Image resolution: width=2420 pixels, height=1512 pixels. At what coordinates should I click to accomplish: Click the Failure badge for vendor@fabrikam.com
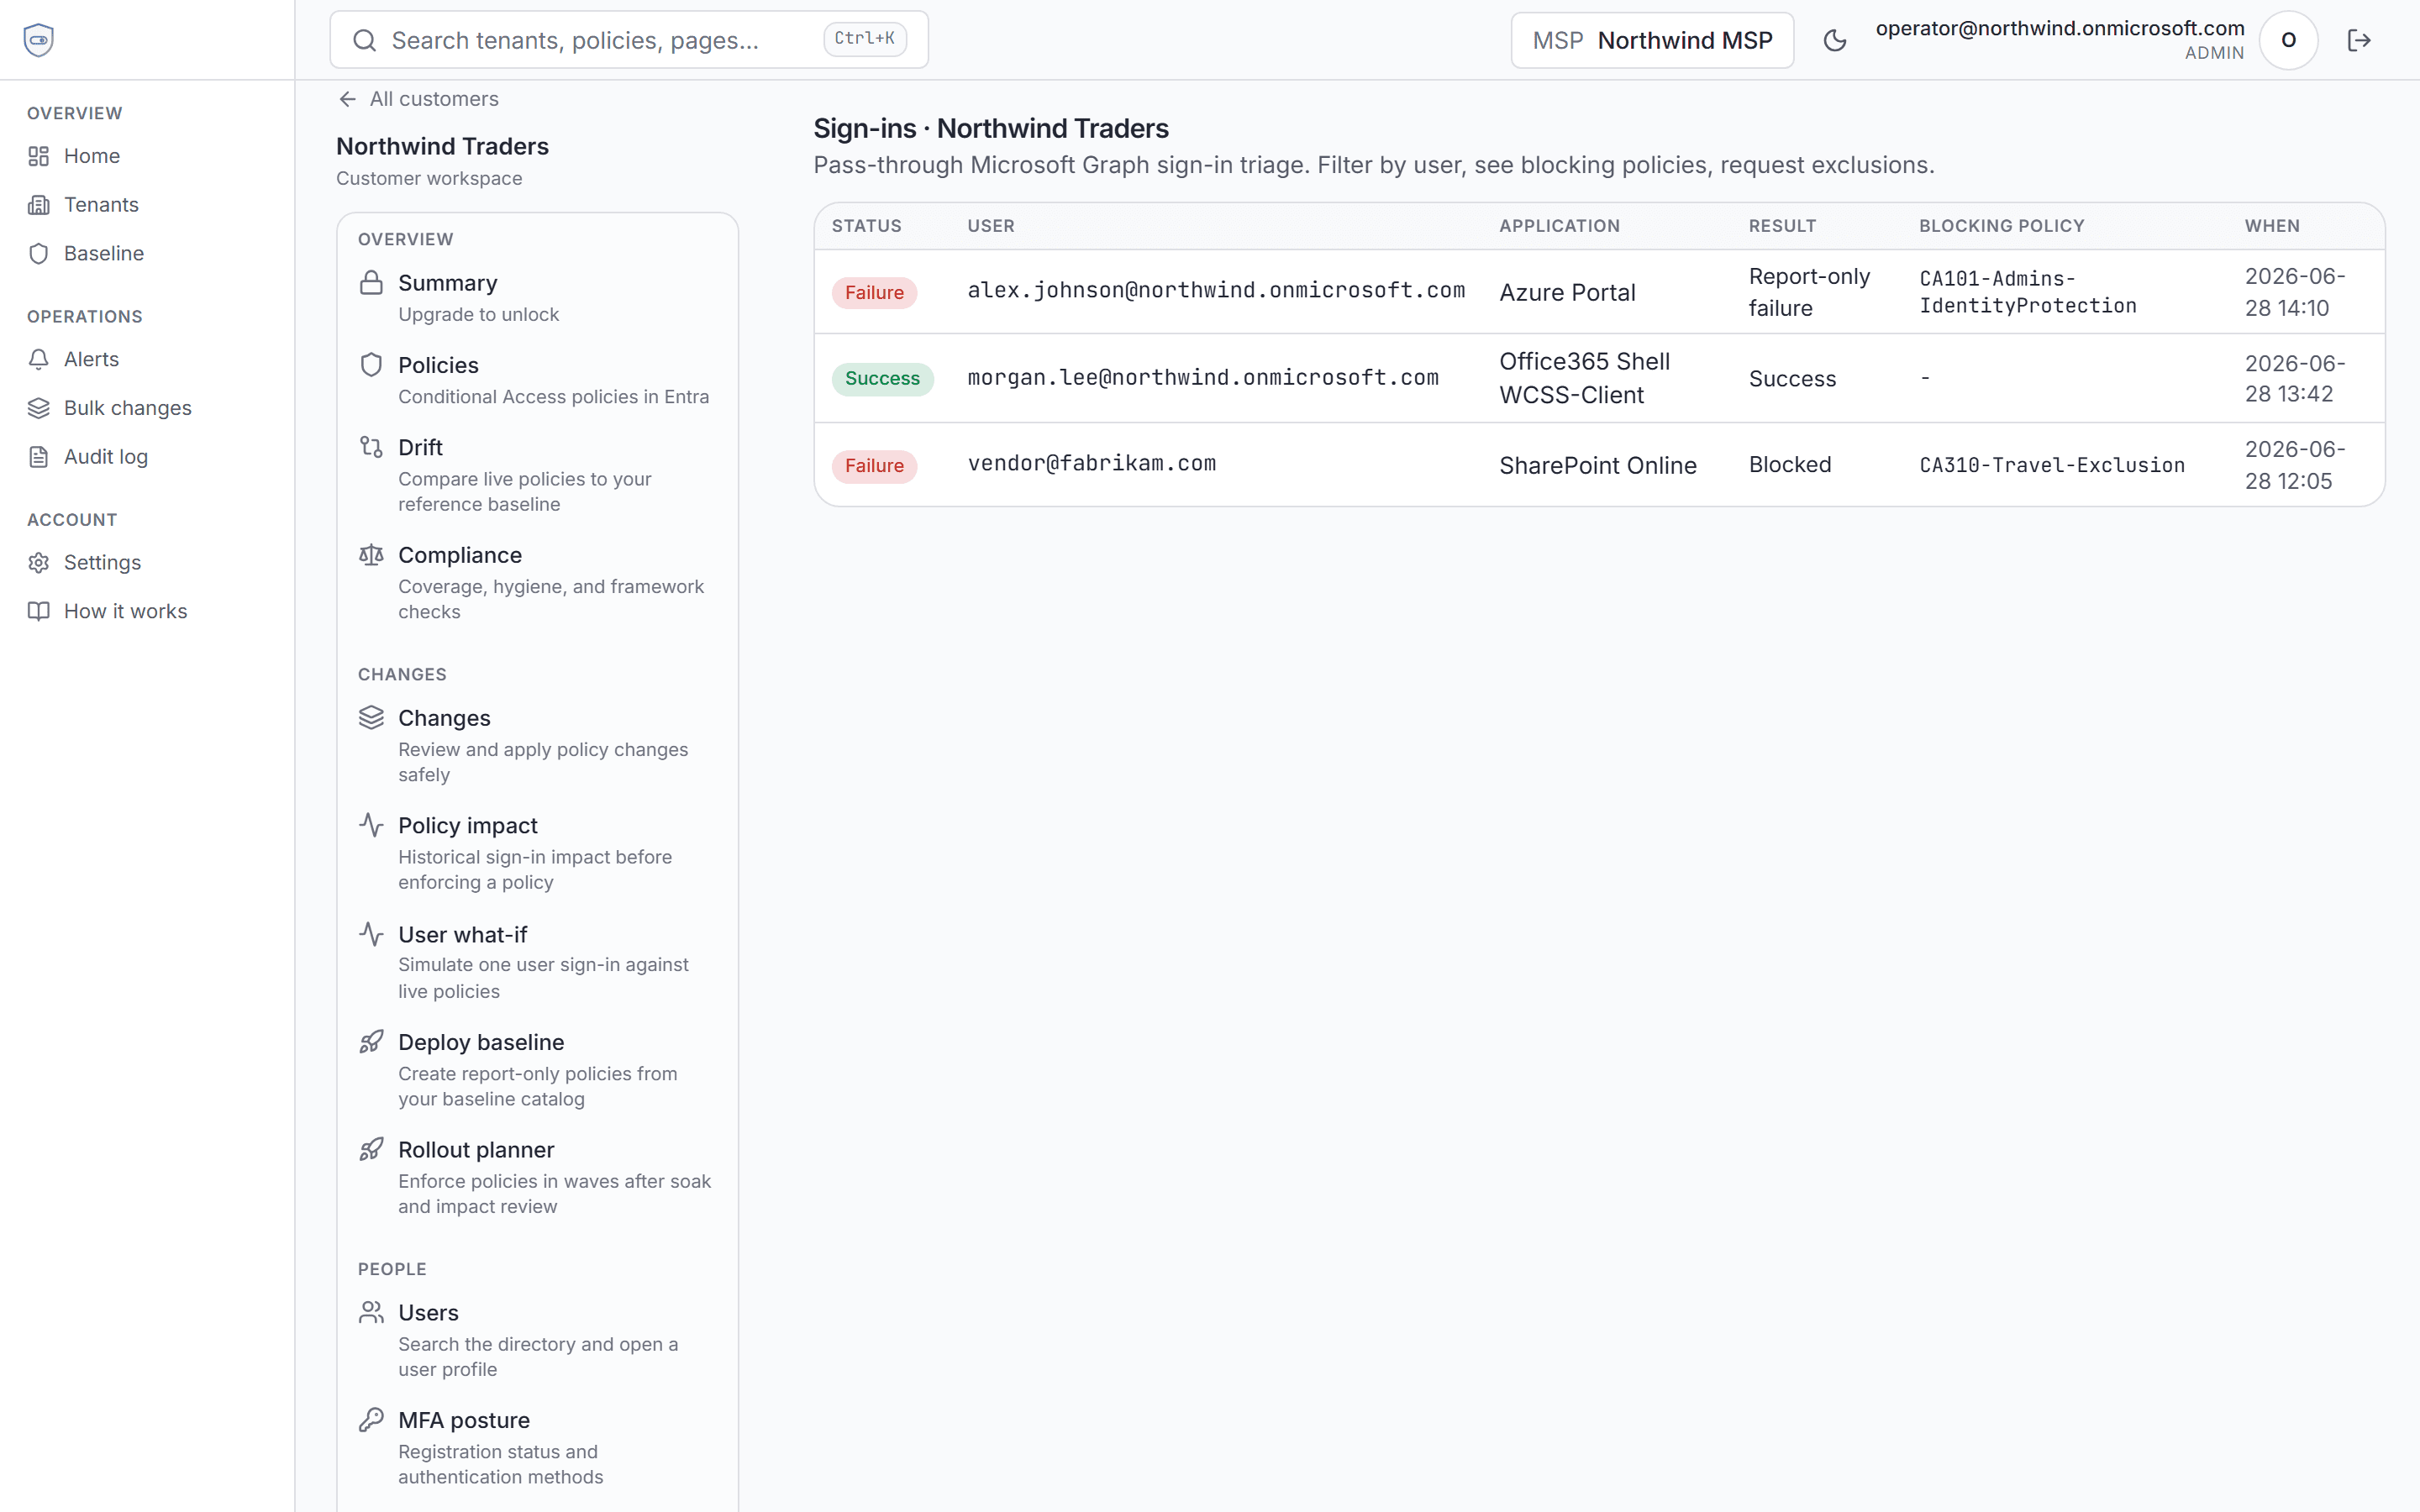(874, 466)
